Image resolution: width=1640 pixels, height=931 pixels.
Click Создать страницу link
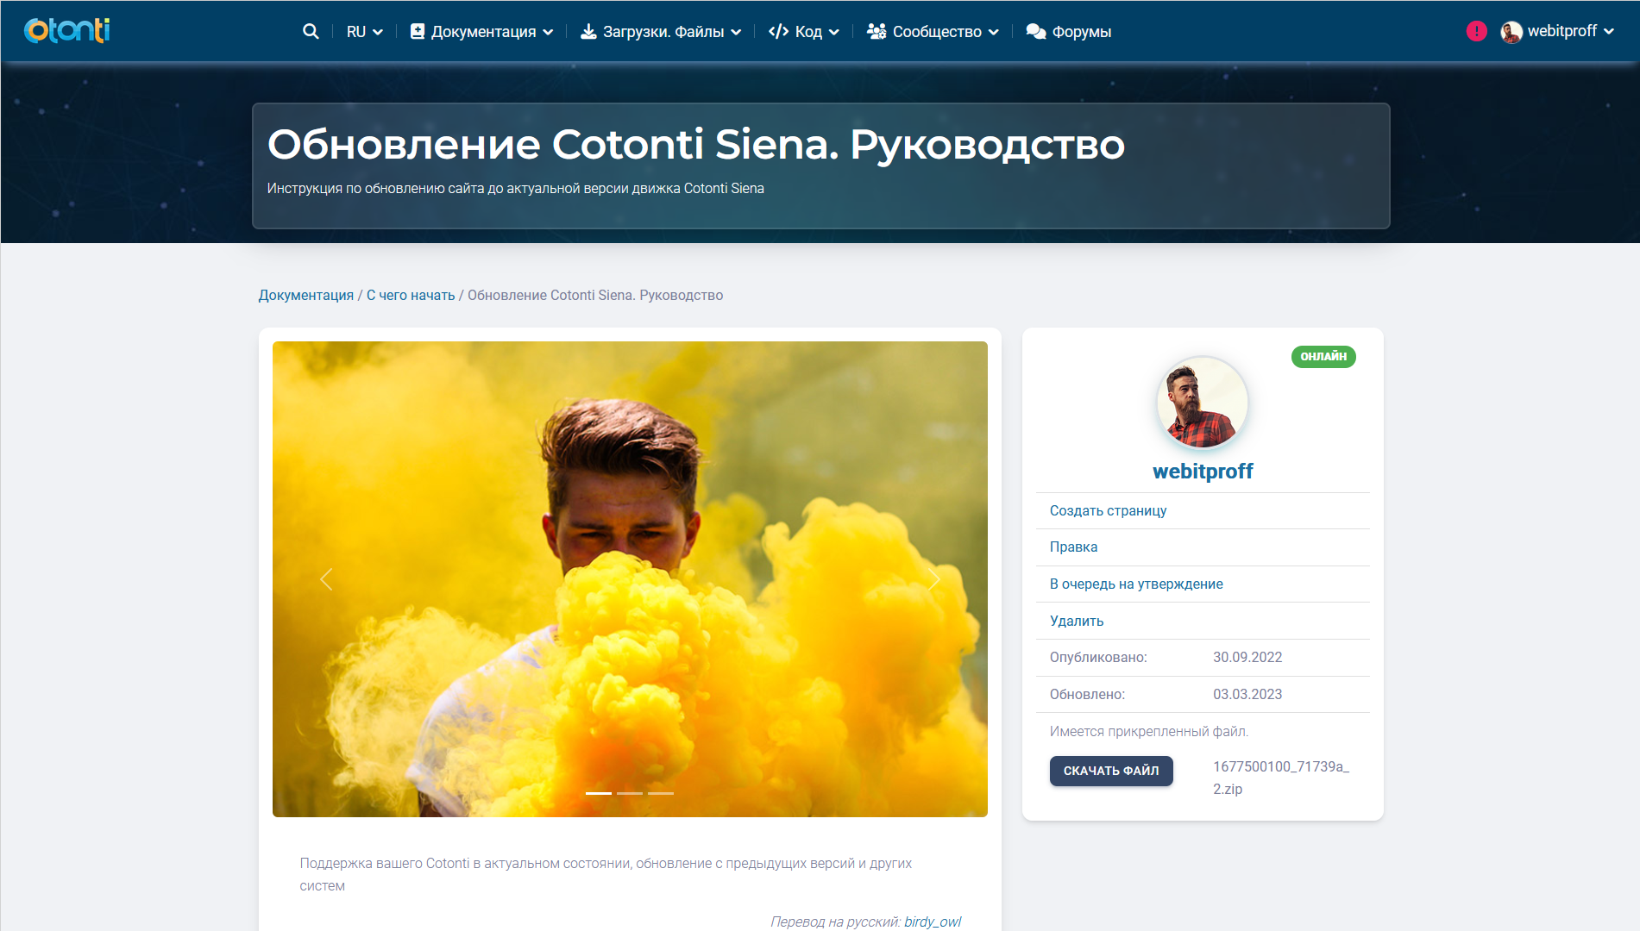[x=1108, y=510]
